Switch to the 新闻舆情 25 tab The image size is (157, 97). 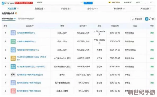pos(119,9)
